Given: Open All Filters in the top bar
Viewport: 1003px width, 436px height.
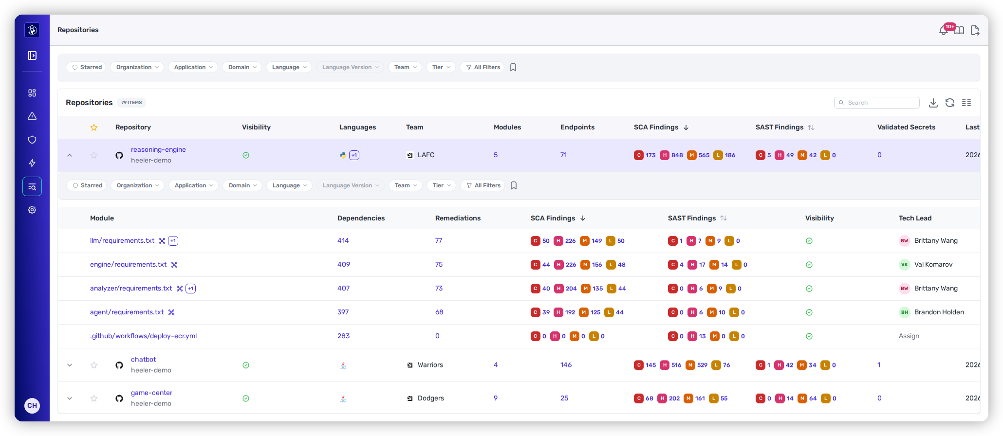Looking at the screenshot, I should [x=483, y=67].
